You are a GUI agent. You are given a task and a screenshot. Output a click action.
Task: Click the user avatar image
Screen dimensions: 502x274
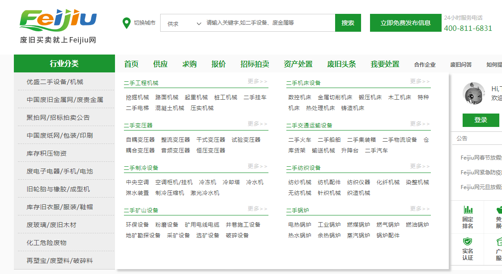pos(474,94)
